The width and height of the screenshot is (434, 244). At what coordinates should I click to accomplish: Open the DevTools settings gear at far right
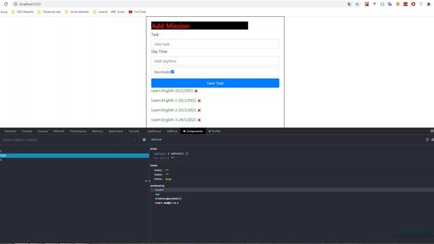tap(432, 131)
